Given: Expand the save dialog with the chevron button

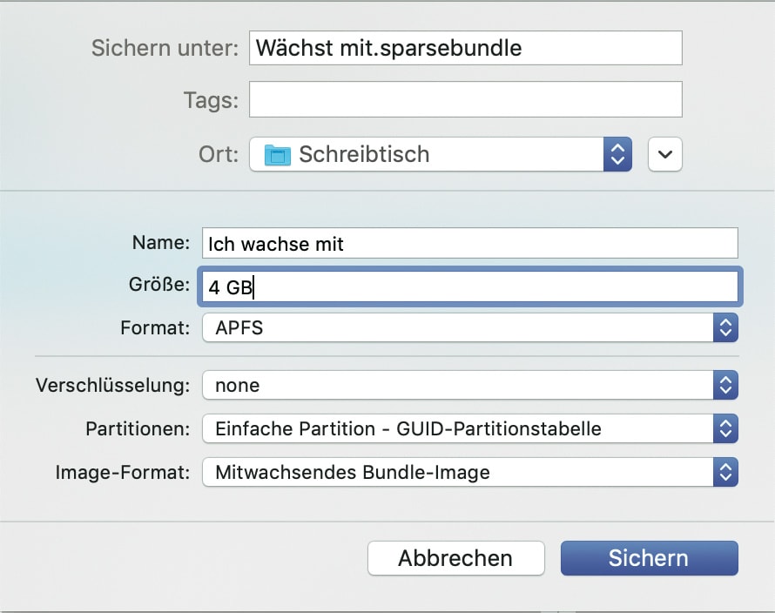Looking at the screenshot, I should point(665,155).
